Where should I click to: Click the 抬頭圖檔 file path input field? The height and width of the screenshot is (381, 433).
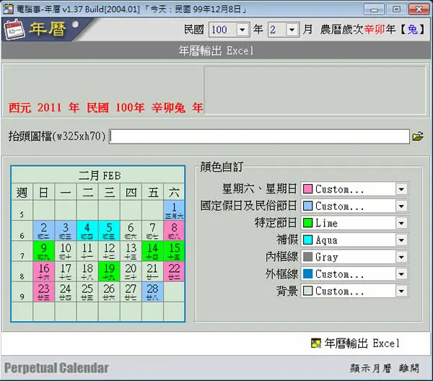click(x=259, y=136)
